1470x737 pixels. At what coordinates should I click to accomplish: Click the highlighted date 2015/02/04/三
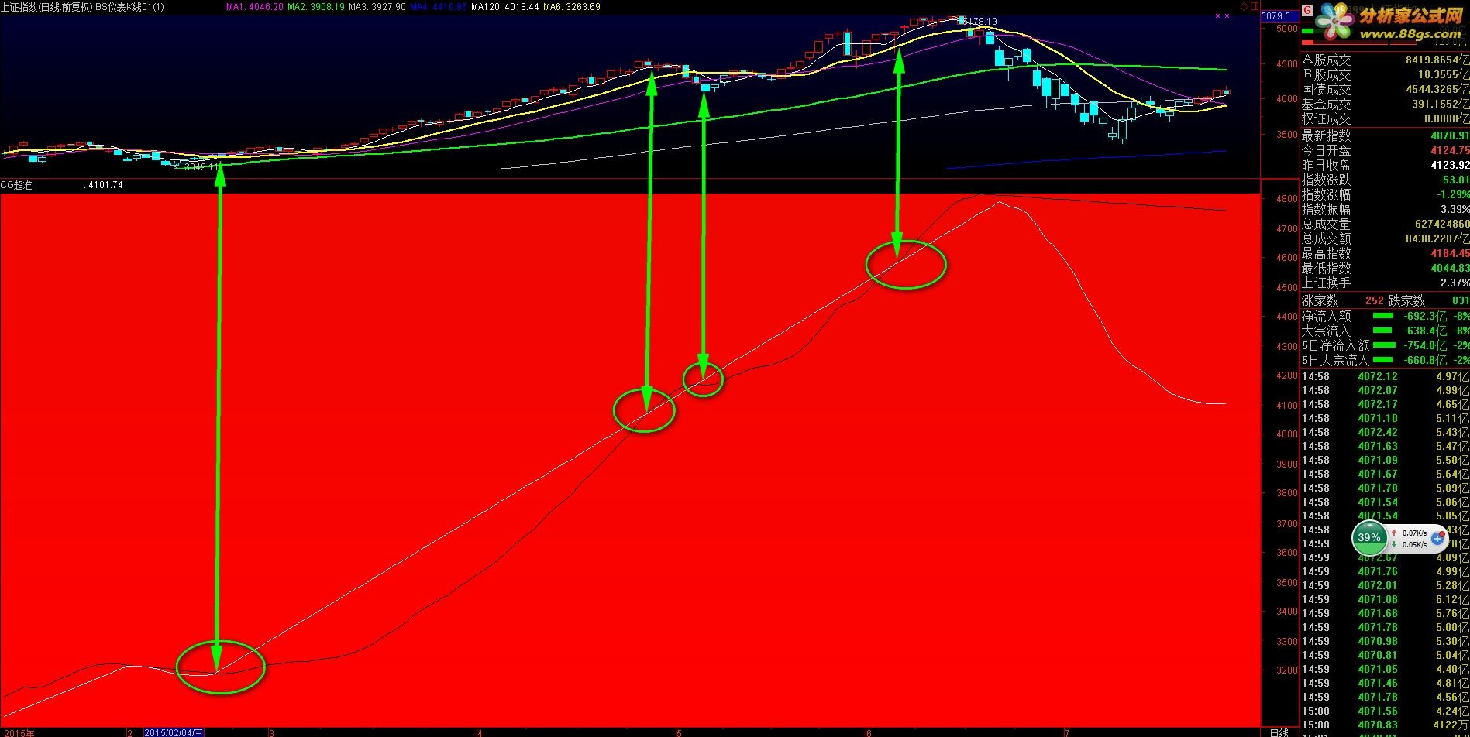click(174, 732)
